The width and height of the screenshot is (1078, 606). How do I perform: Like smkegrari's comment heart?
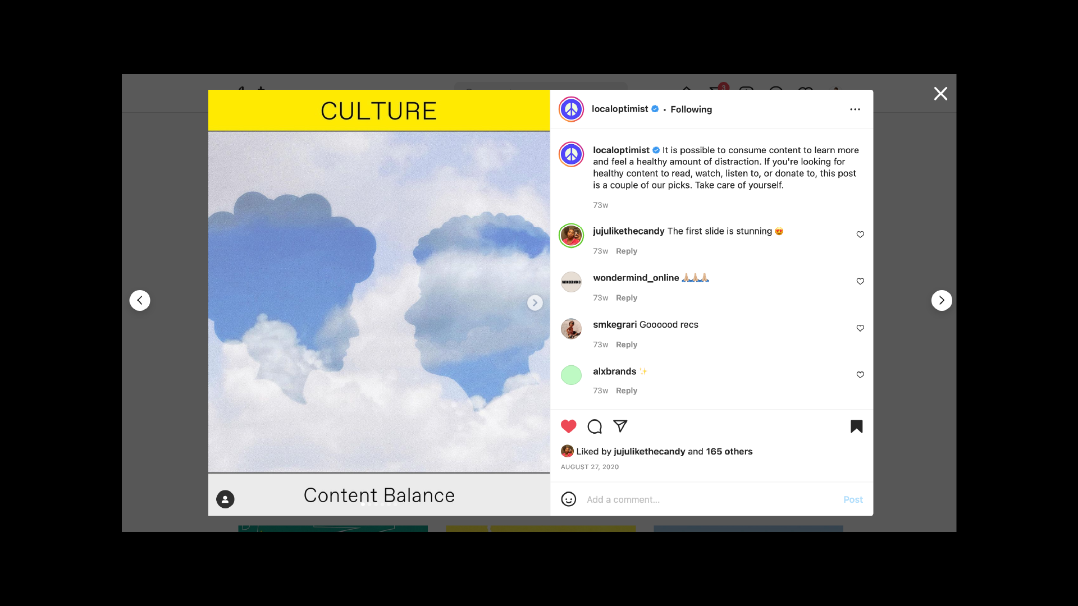(x=860, y=328)
